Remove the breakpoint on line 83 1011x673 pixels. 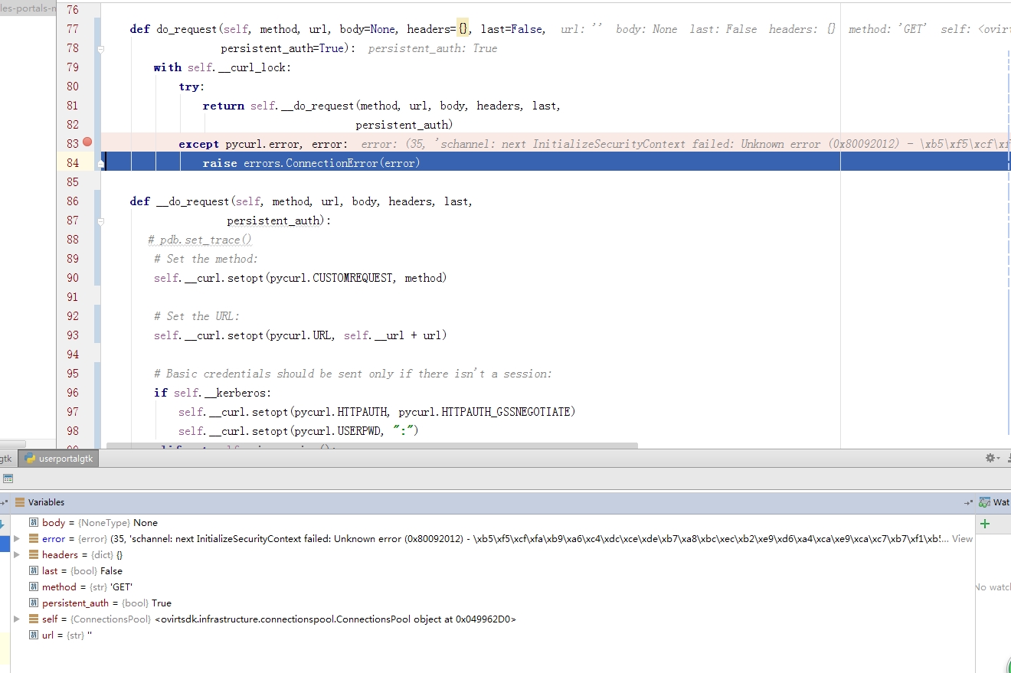coord(87,142)
